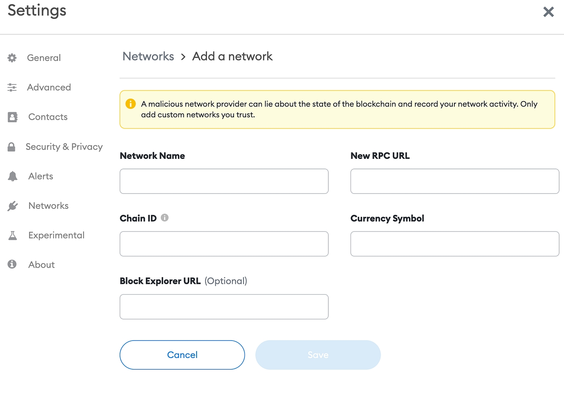
Task: Click the Experimental flask icon
Action: (x=12, y=235)
